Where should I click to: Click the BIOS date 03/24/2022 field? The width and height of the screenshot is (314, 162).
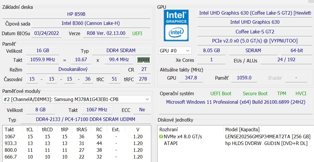[x=47, y=33]
